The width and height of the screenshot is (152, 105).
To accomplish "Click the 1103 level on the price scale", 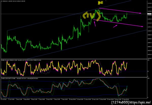I will point(150,31).
